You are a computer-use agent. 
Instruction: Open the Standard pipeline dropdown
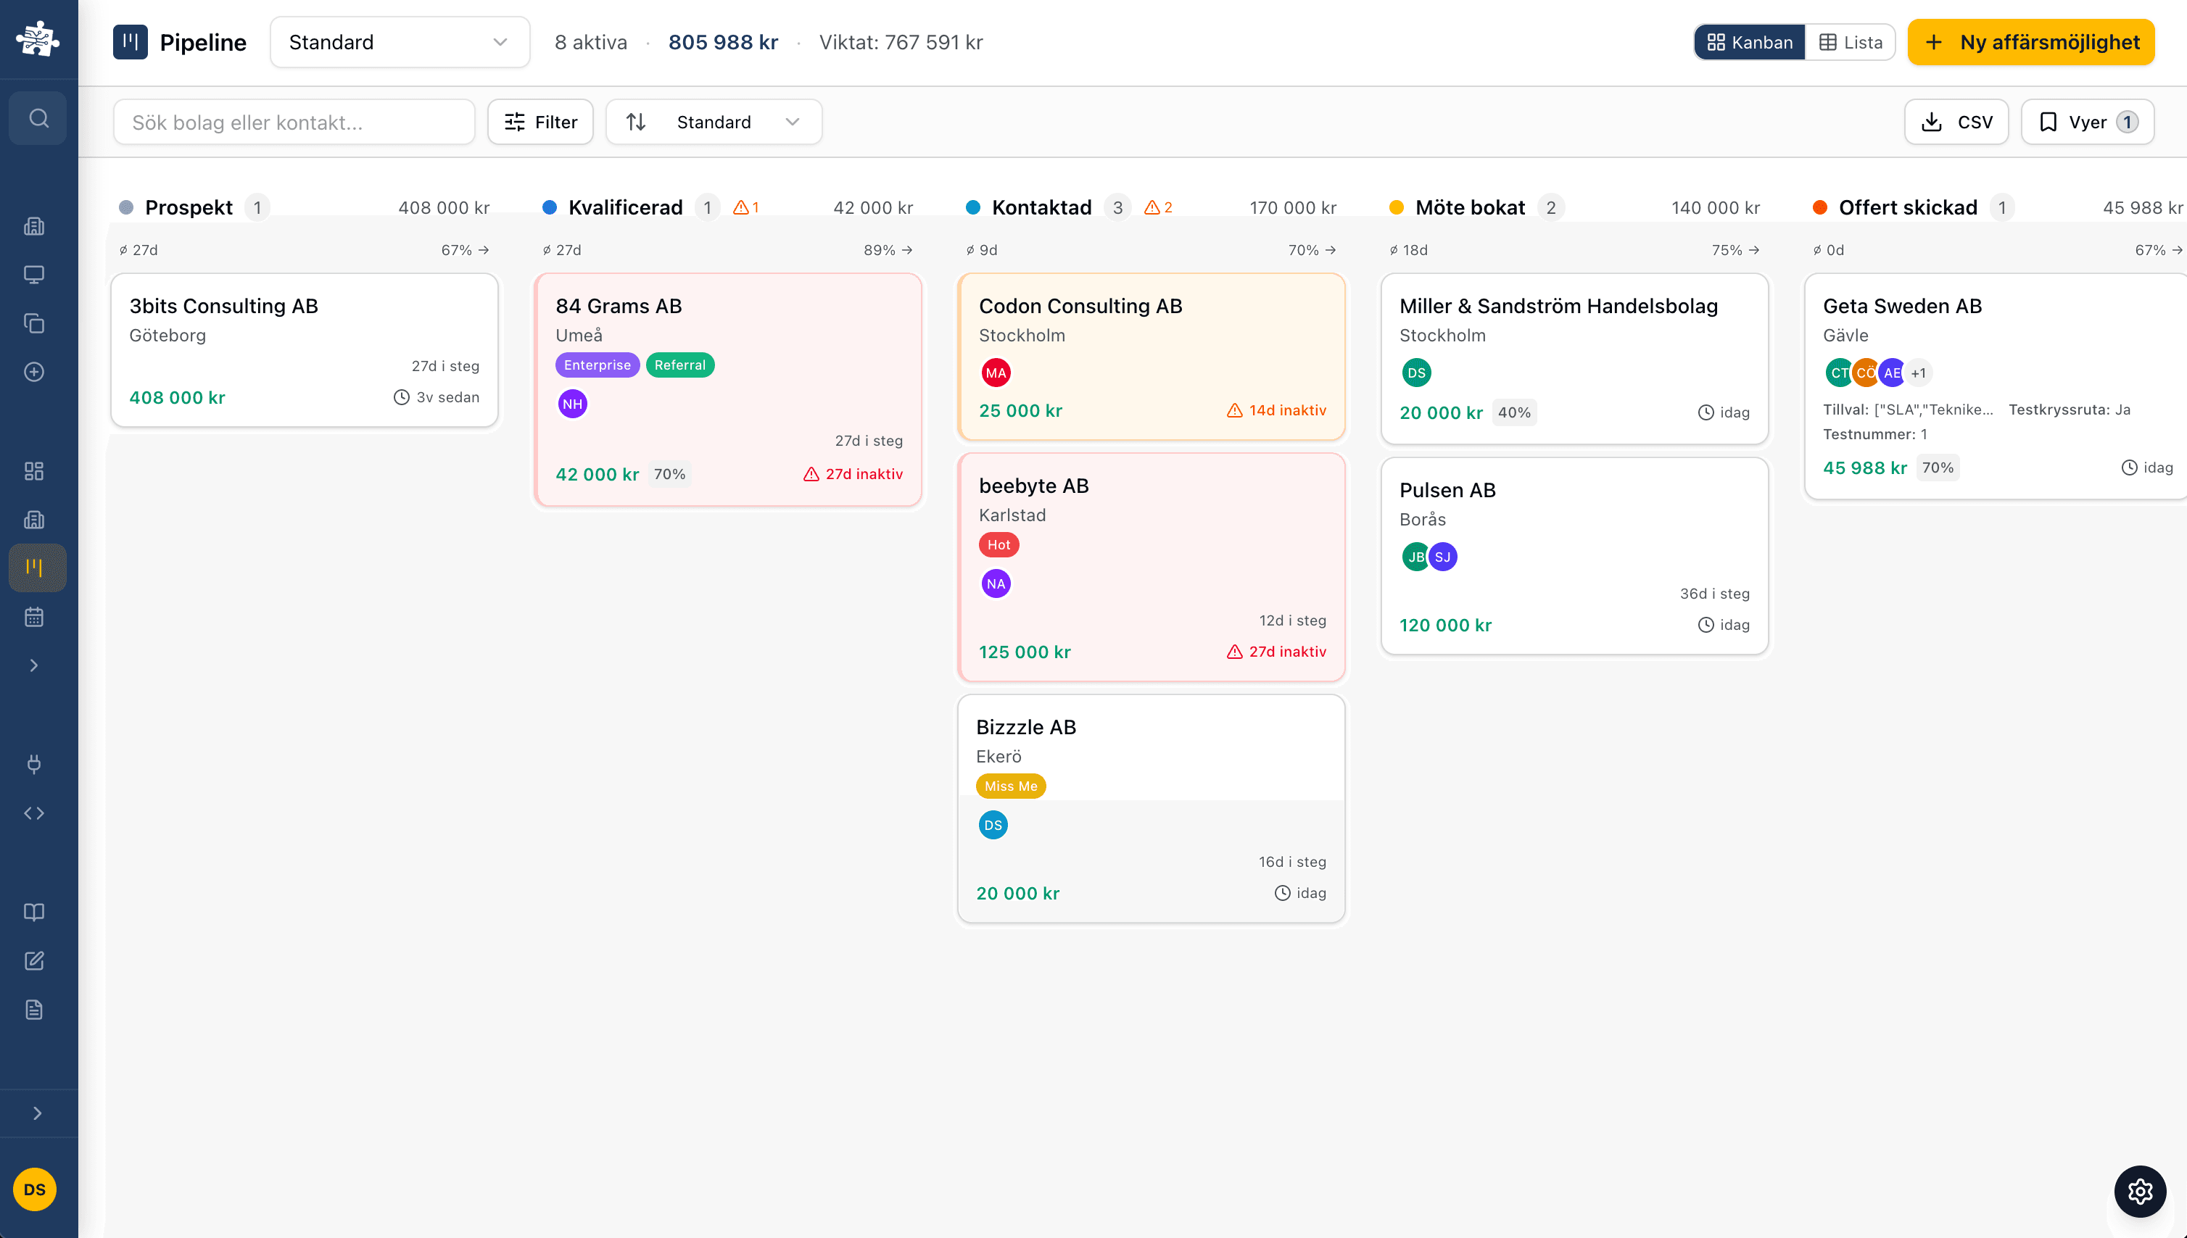[x=399, y=41]
